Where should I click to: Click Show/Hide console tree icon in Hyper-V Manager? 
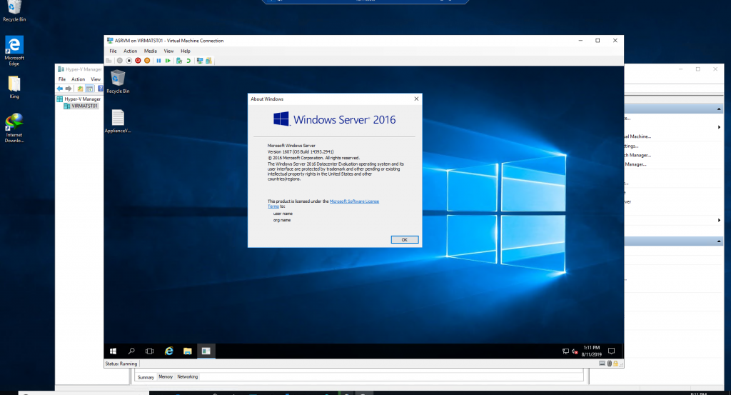click(89, 89)
